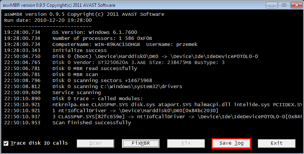Click the 'Disk 0 (boot)' device path line
Viewport: 304px width, 154px height.
click(131, 56)
